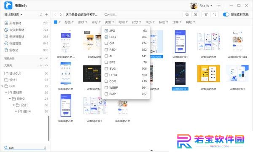Screen dimensions: 253x152
Task: Collapse the GUI folder tree arrow
Action: pyautogui.click(x=2, y=86)
